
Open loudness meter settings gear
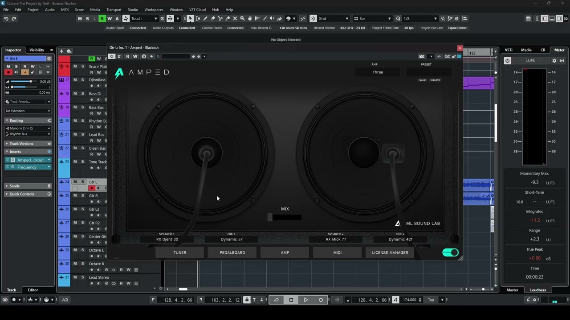tap(554, 60)
